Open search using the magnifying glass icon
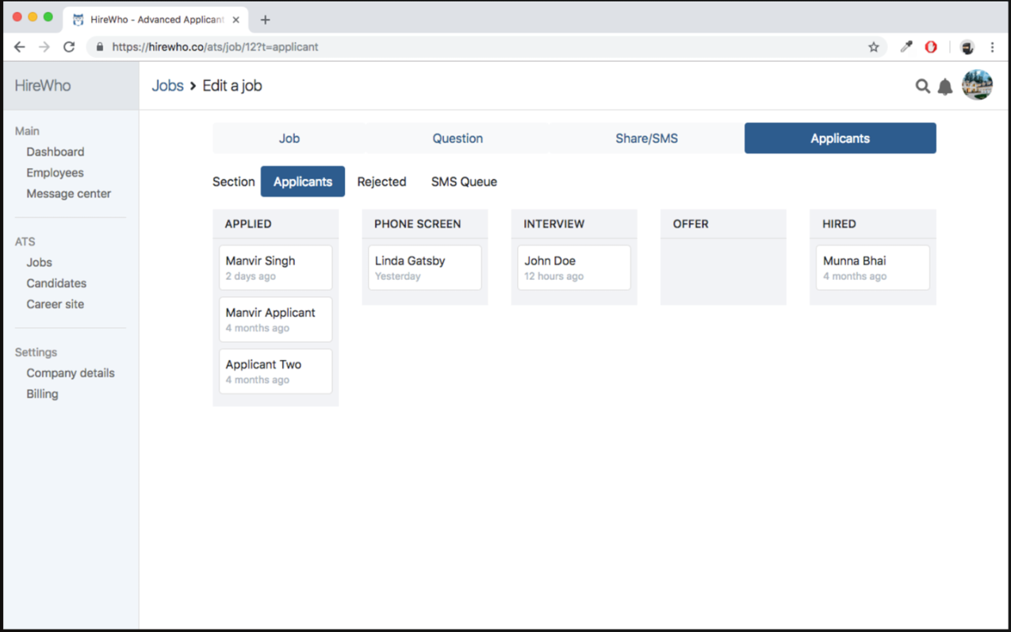Screen dimensions: 1011x632 tap(922, 86)
